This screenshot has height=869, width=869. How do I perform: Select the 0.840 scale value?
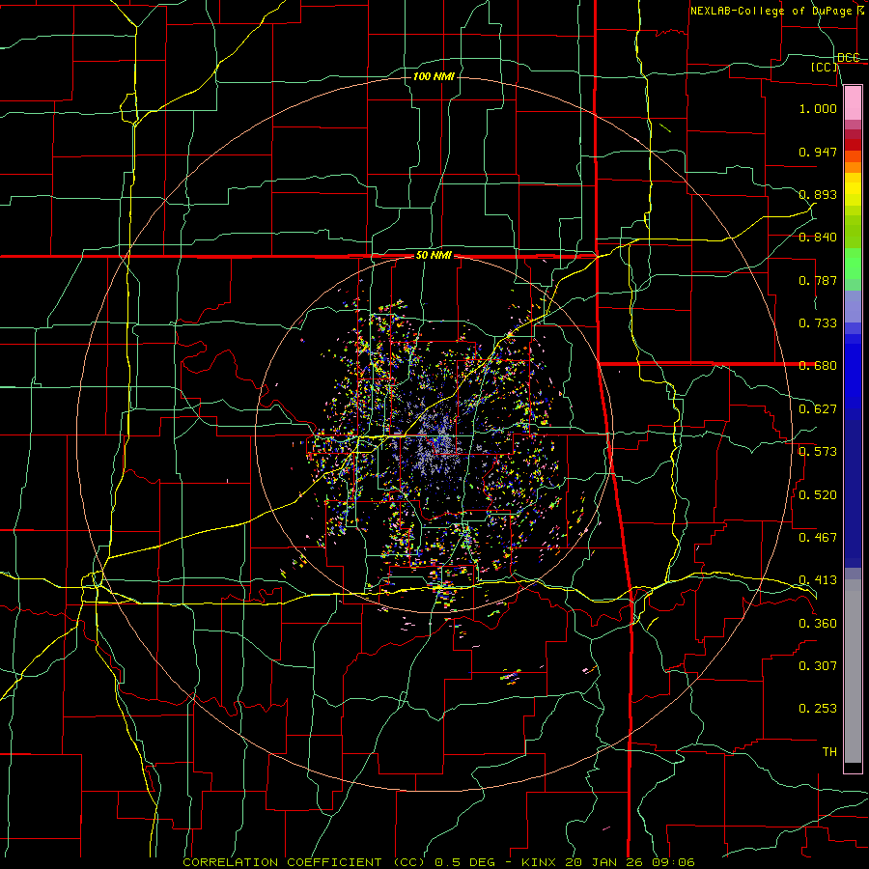click(x=818, y=238)
